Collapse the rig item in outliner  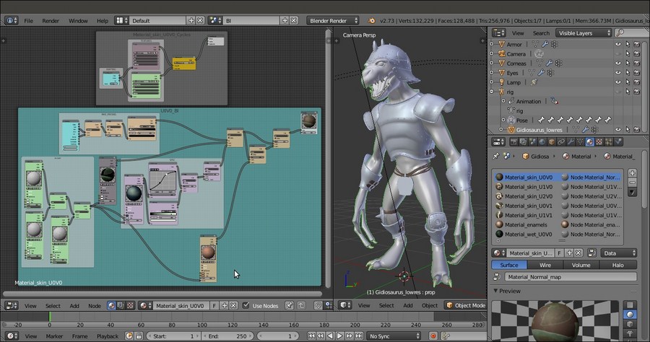coord(492,92)
